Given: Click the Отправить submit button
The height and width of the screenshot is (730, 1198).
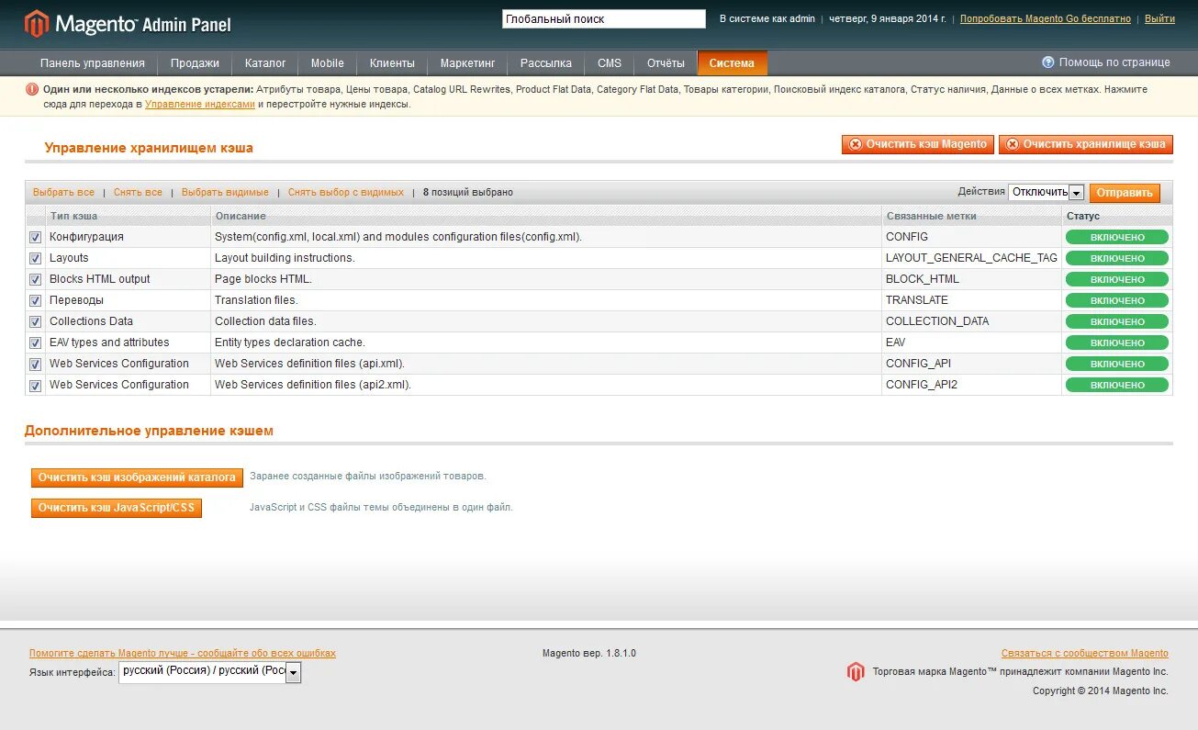Looking at the screenshot, I should click(x=1125, y=193).
